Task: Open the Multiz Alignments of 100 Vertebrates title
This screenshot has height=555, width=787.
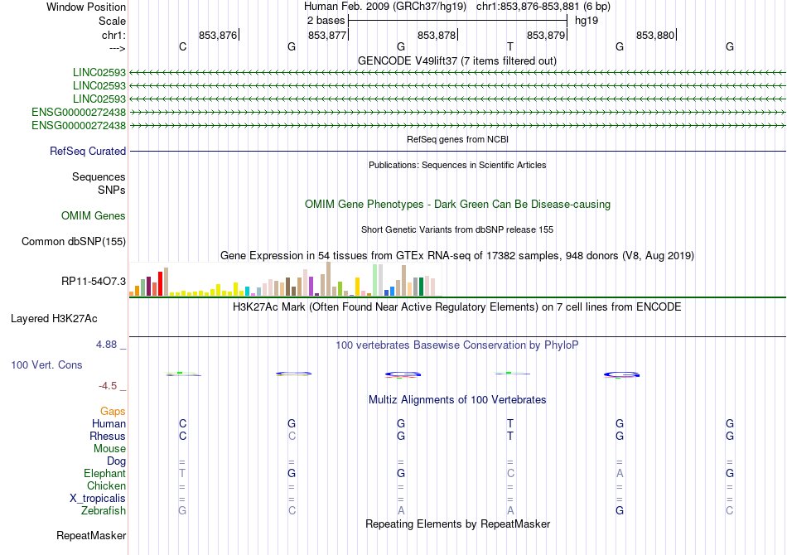Action: (x=457, y=400)
